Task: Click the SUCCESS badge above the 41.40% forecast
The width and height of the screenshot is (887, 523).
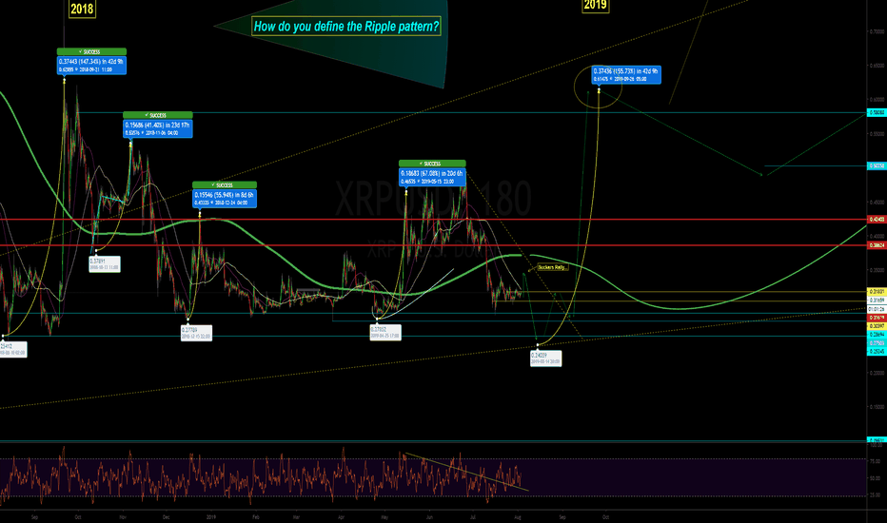Action: click(158, 115)
